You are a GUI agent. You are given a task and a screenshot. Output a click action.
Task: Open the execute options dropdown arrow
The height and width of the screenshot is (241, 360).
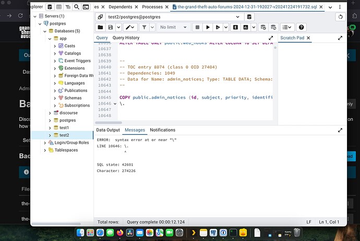(x=226, y=27)
